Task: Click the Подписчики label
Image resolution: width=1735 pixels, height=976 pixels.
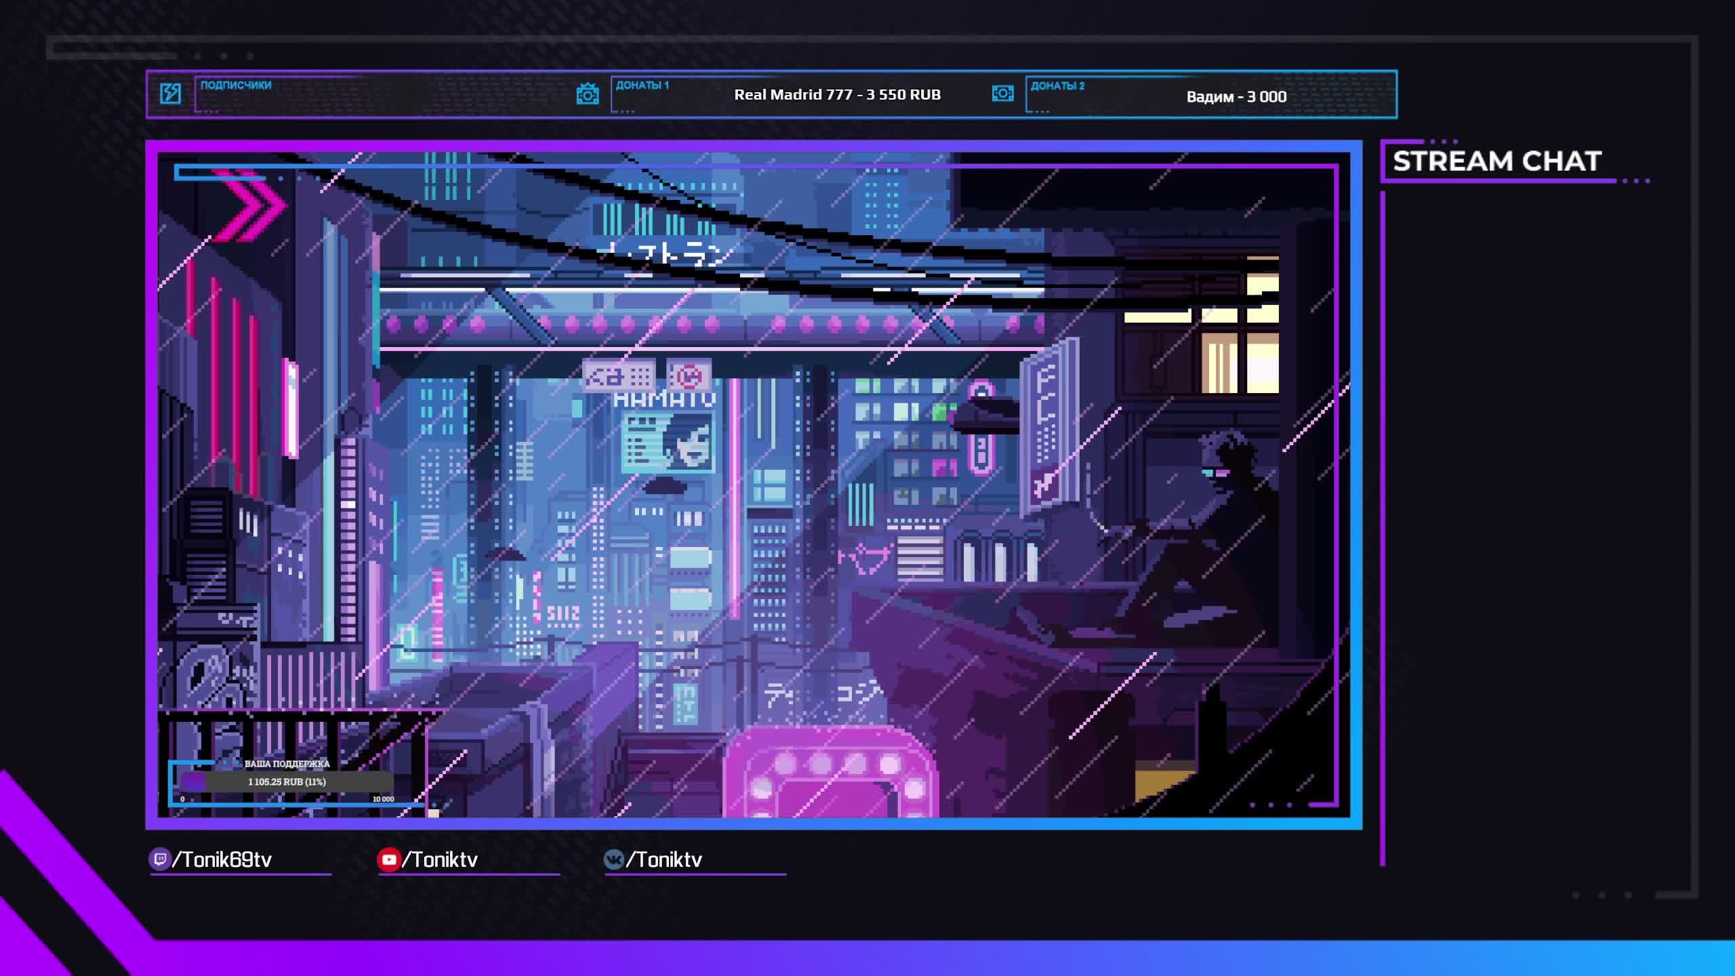Action: coord(235,85)
